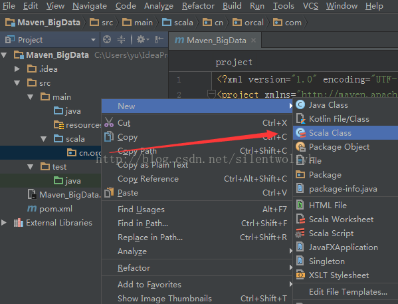Open the Analyze submenu arrow

coord(290,251)
